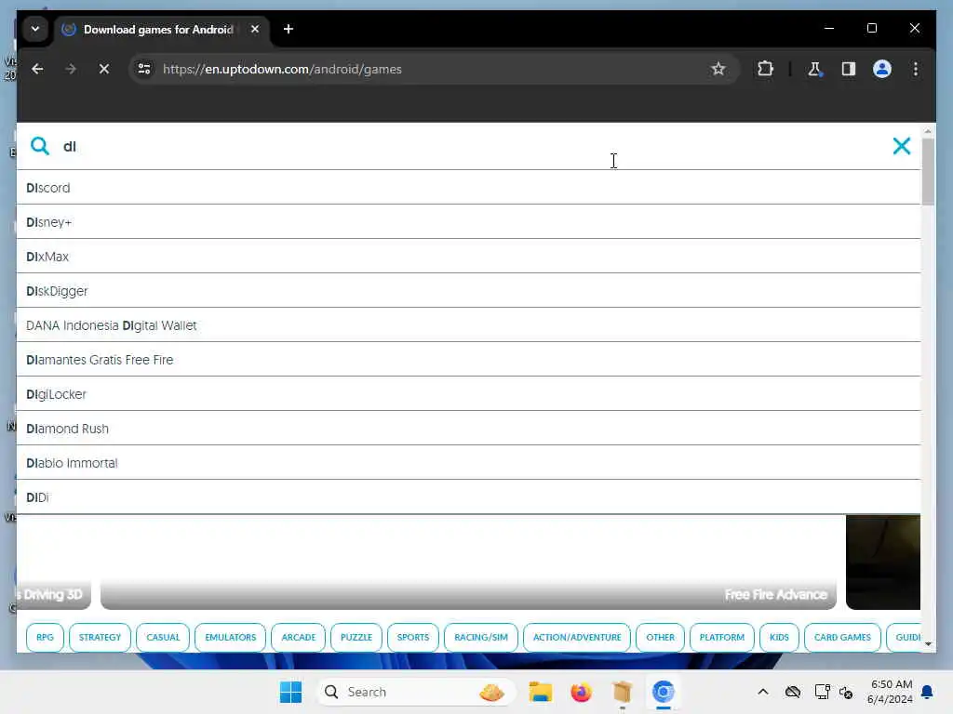Open the RPG category
The image size is (953, 714).
coord(45,637)
